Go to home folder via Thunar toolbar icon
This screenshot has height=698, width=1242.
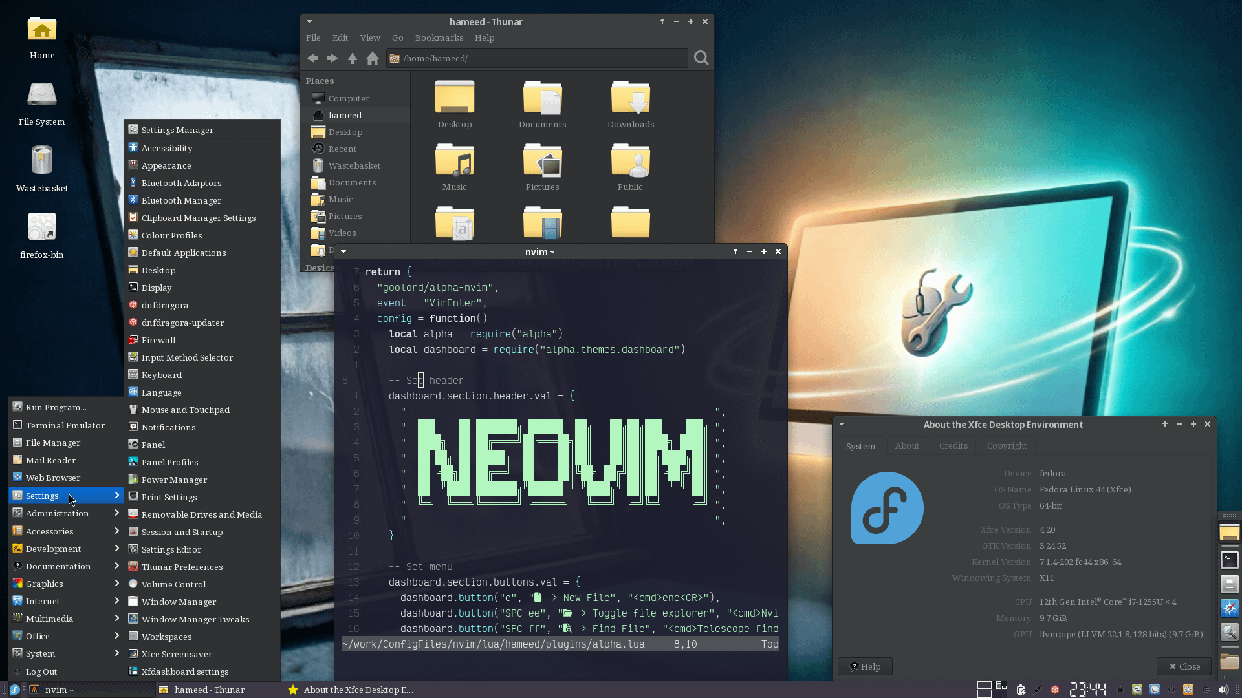pyautogui.click(x=373, y=58)
